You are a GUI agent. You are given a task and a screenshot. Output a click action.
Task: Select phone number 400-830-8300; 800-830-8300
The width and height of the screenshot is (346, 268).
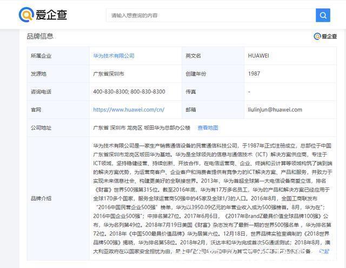(x=129, y=92)
